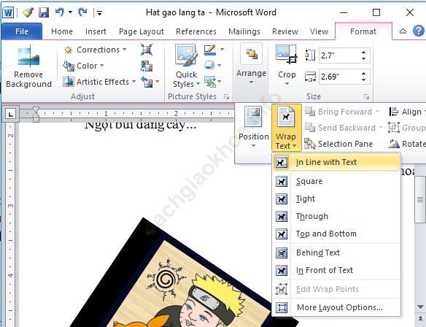
Task: Choose In Front of Text wrapping
Action: coord(336,270)
